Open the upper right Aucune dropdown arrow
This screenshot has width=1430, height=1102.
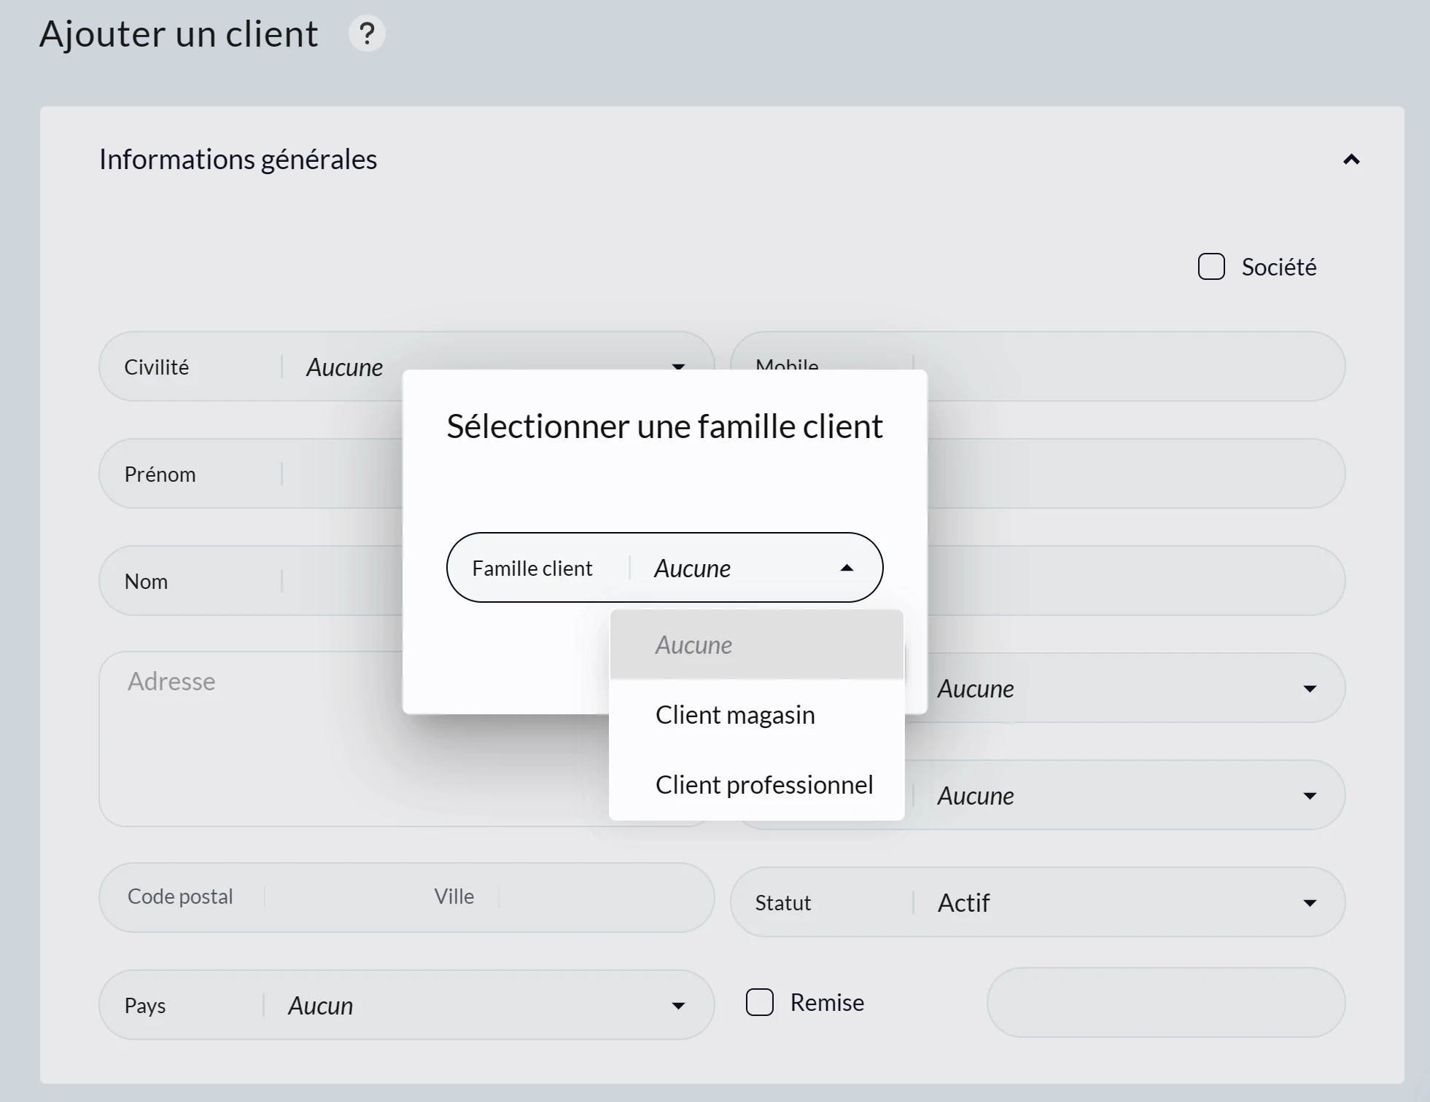click(1310, 688)
